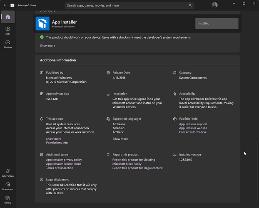The height and width of the screenshot is (208, 259).
Task: Click the Published by icon
Action: (x=42, y=73)
